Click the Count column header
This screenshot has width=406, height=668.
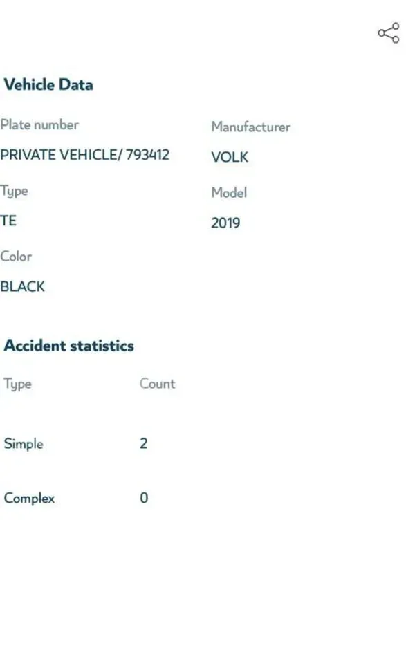pyautogui.click(x=158, y=383)
